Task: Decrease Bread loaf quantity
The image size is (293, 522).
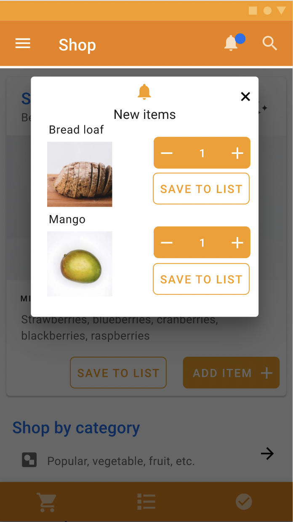Action: (x=167, y=153)
